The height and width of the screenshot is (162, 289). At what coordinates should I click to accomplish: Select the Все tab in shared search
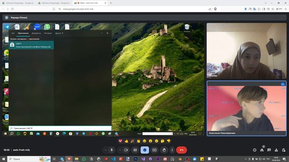coord(13,33)
